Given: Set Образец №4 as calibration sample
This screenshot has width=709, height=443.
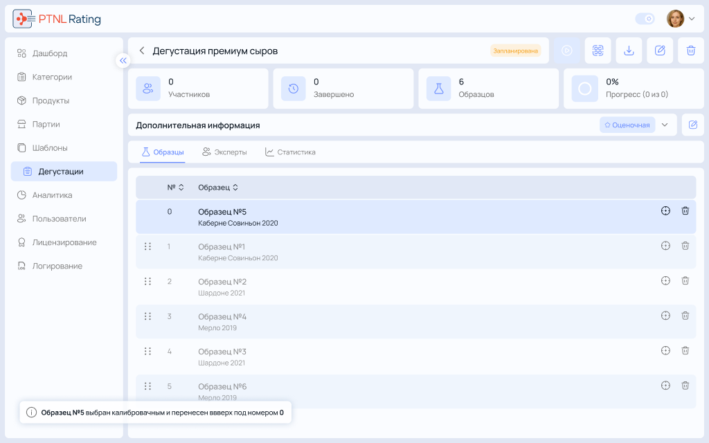Looking at the screenshot, I should click(665, 316).
